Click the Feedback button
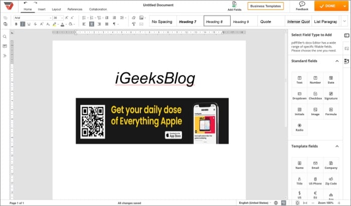 pos(302,6)
